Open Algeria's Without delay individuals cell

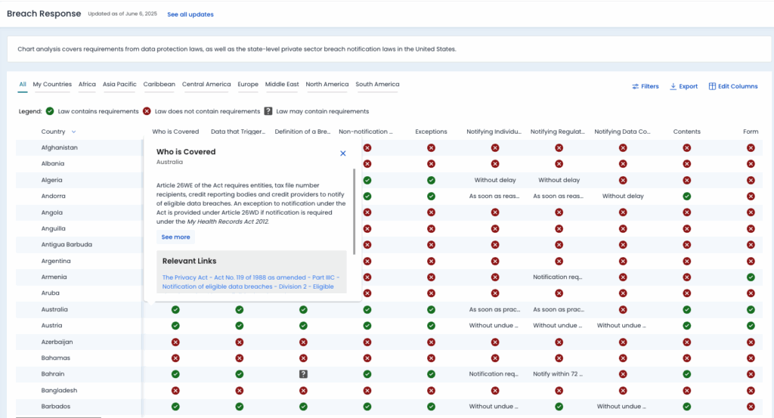[495, 180]
